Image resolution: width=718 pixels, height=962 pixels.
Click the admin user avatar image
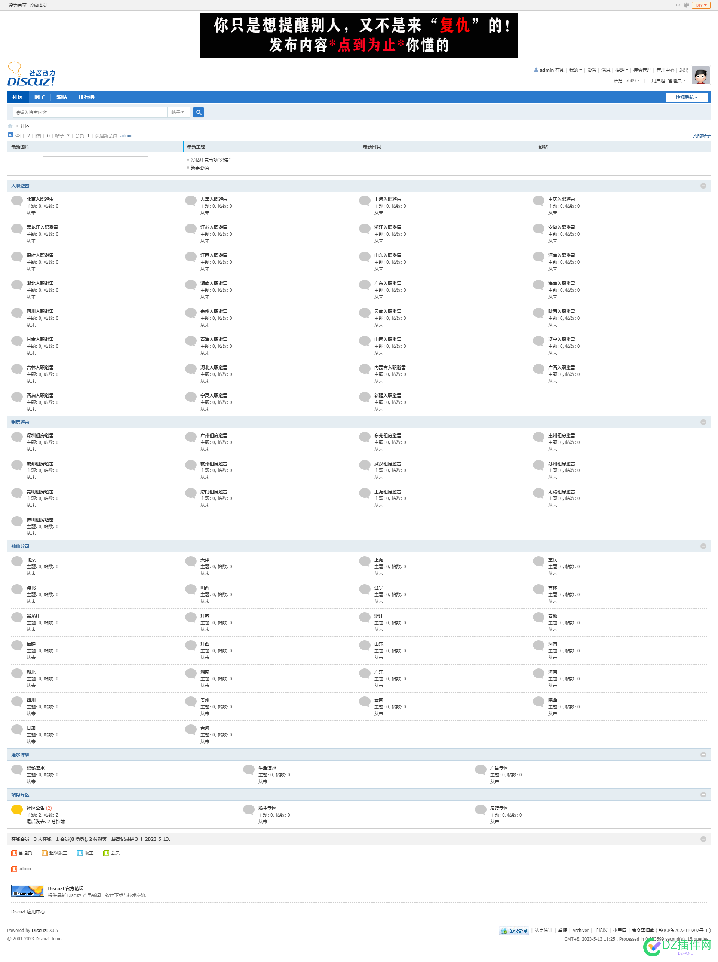point(701,75)
